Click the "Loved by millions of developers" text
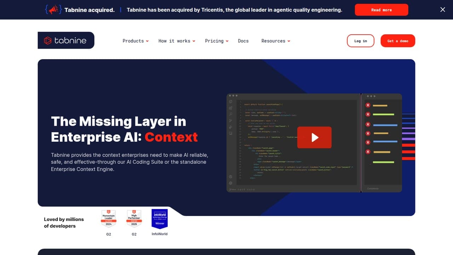 (x=64, y=223)
